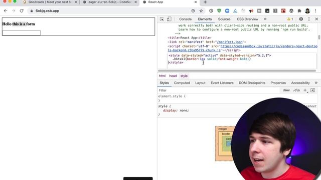The image size is (321, 180).
Task: Click the megaphone extension icon
Action: pos(251,11)
